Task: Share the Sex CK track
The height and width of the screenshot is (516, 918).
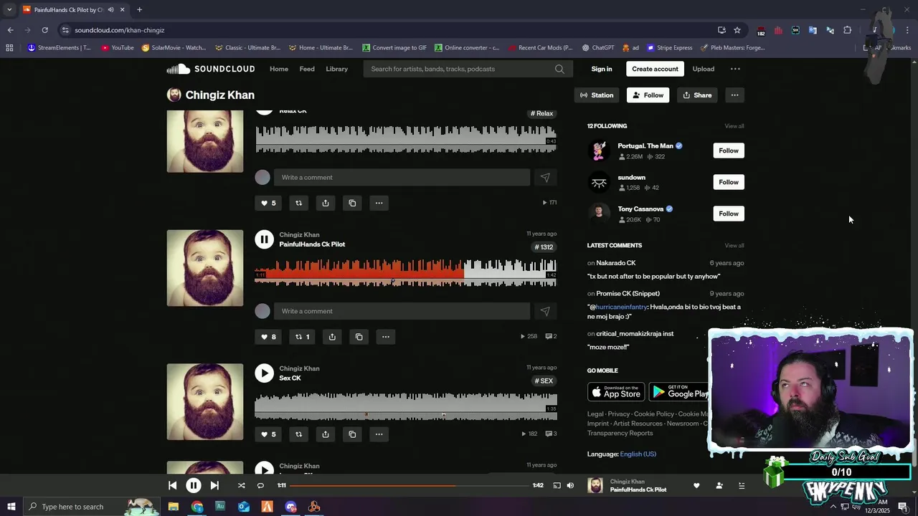Action: tap(326, 434)
